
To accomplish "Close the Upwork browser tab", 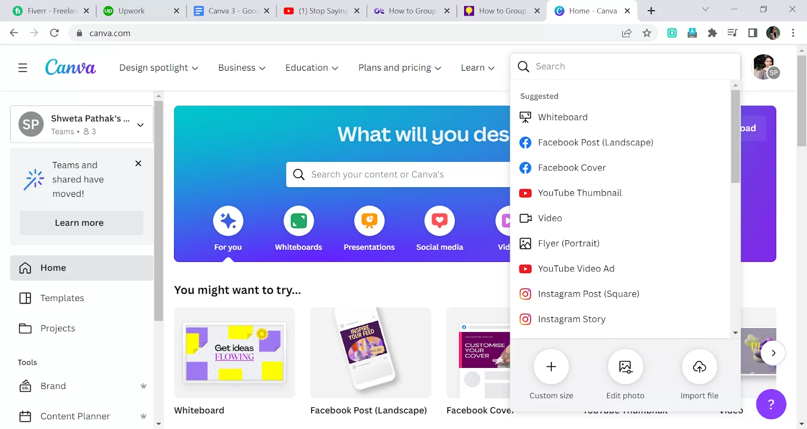I will click(x=176, y=11).
